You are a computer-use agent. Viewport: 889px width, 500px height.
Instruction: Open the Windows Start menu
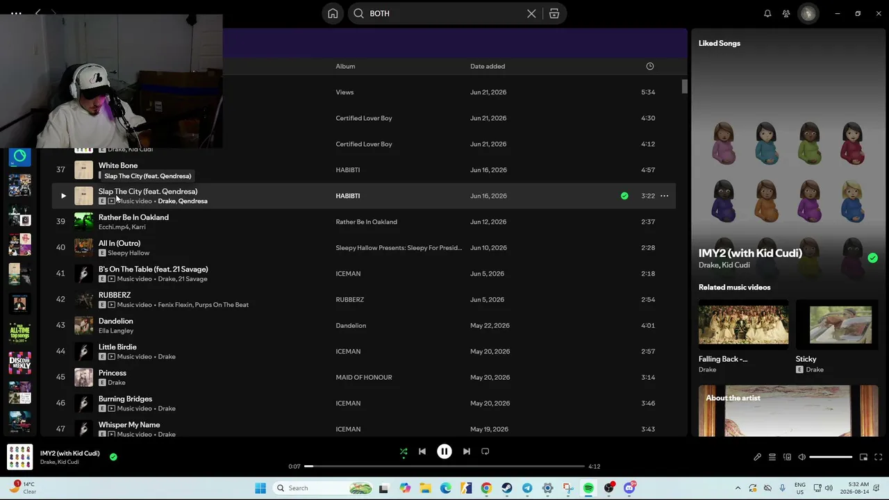coord(260,488)
